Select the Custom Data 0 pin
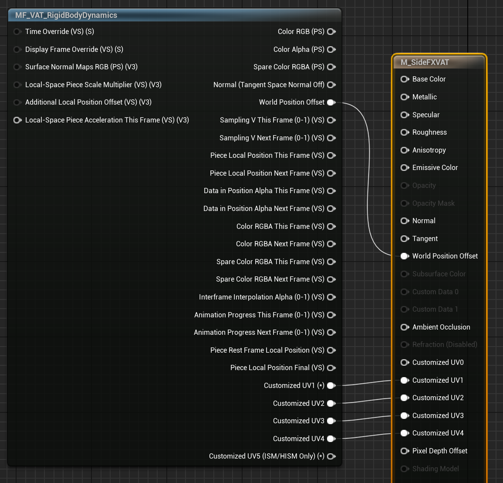Viewport: 503px width, 483px height. (x=405, y=292)
